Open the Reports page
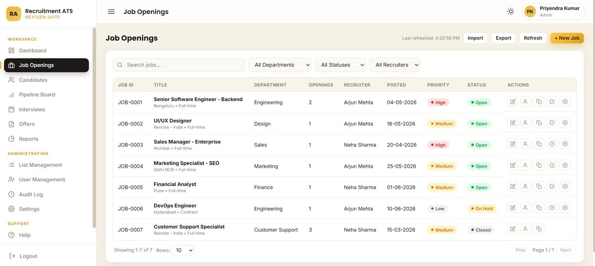Viewport: 595px width, 266px height. (46, 139)
